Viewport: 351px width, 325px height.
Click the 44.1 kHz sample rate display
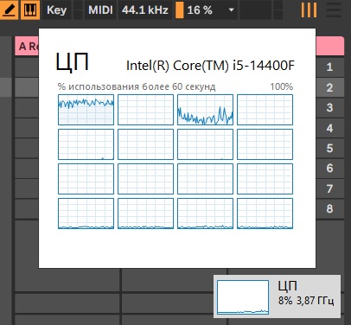[145, 10]
